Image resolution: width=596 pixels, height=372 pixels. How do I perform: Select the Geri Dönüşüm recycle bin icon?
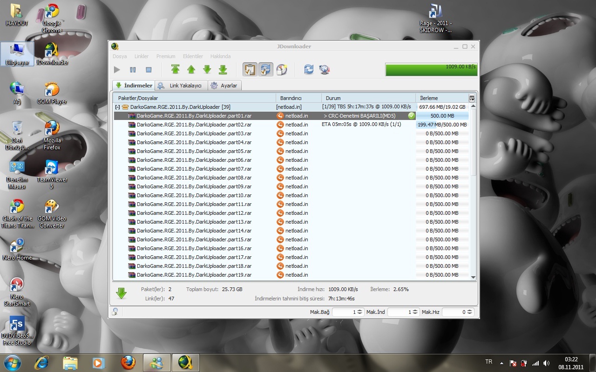[x=17, y=135]
